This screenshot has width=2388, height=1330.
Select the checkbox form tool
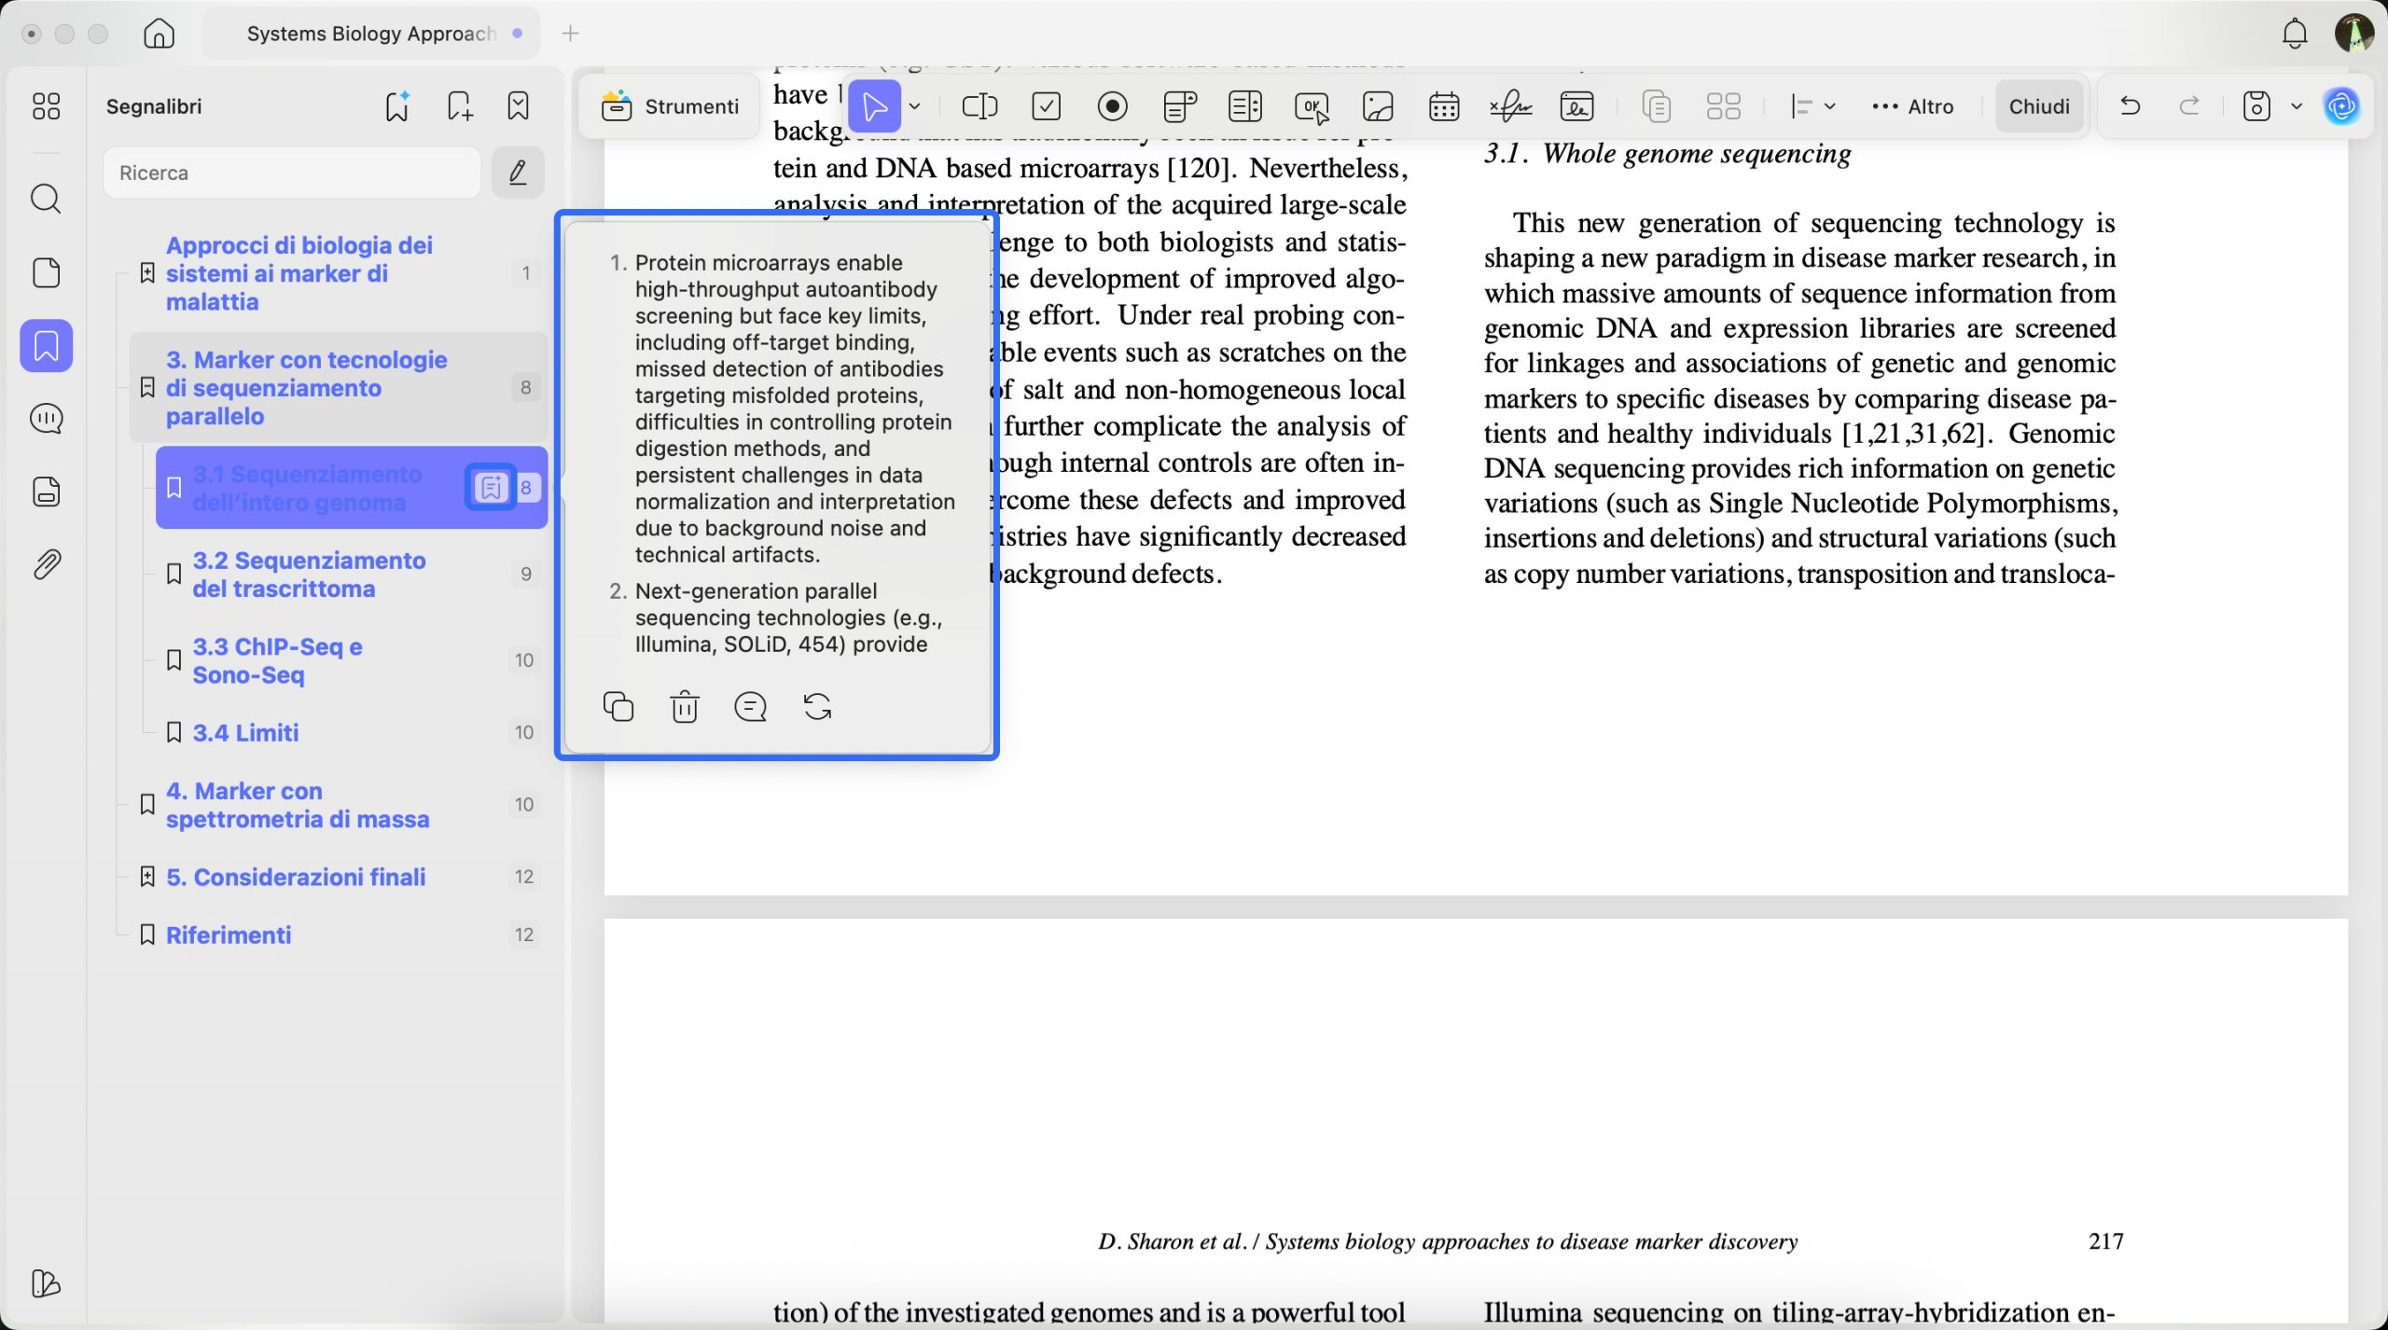pyautogui.click(x=1046, y=106)
